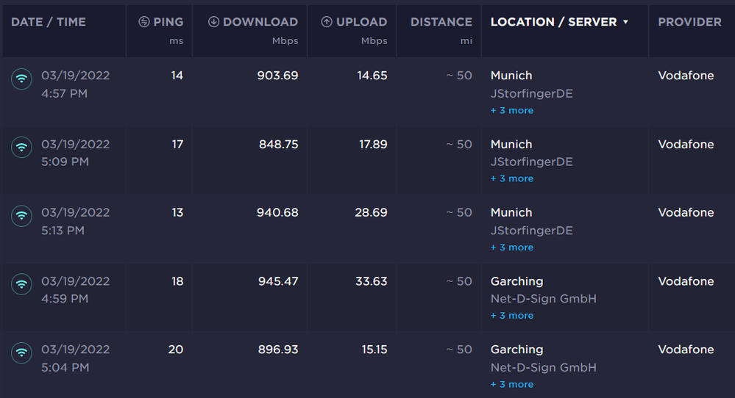Sort results by the UPLOAD column label

click(x=361, y=22)
